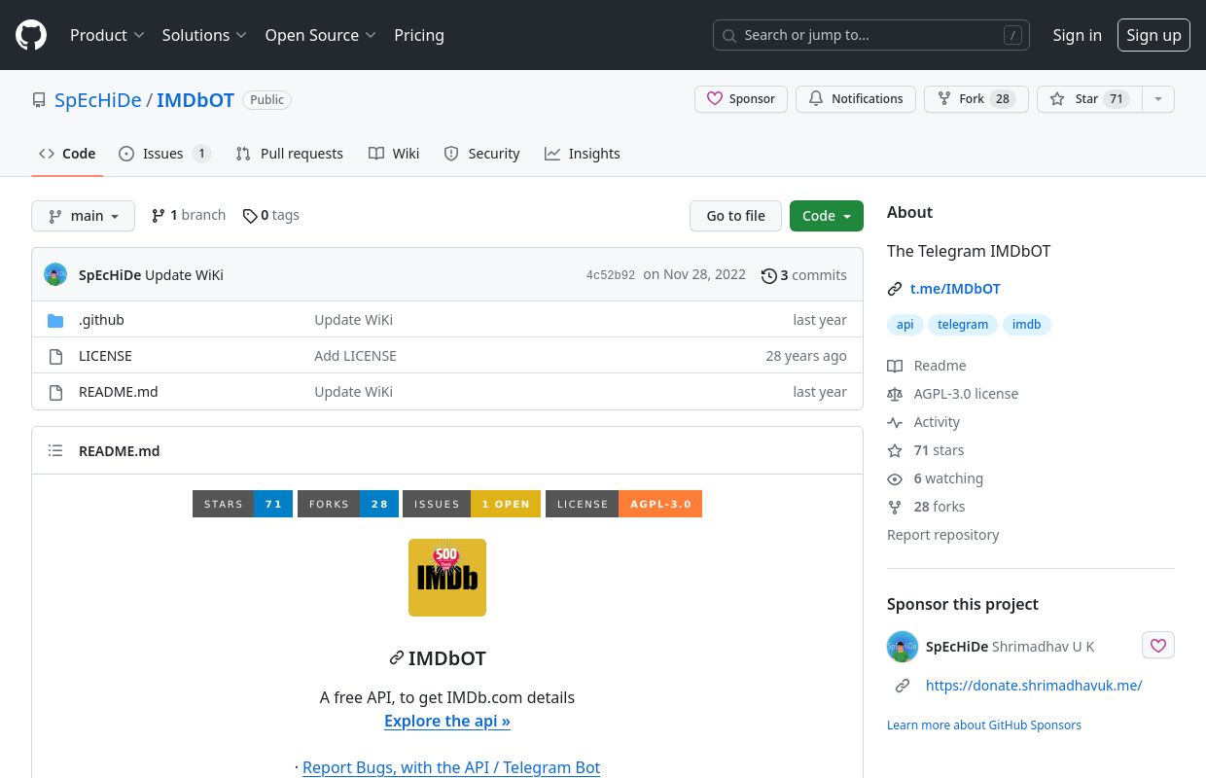The width and height of the screenshot is (1206, 778).
Task: Click the SpEcHiDe commit author avatar
Action: point(55,274)
